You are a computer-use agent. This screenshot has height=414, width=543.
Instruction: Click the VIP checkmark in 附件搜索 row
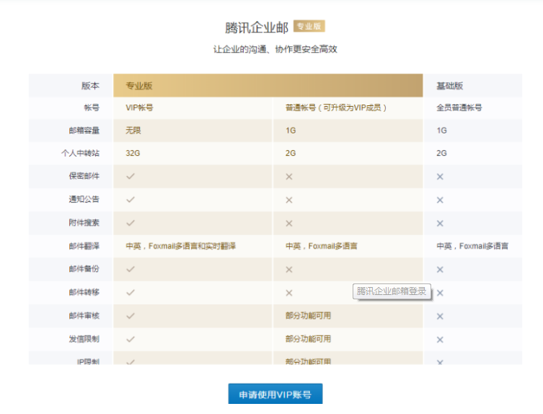[131, 223]
